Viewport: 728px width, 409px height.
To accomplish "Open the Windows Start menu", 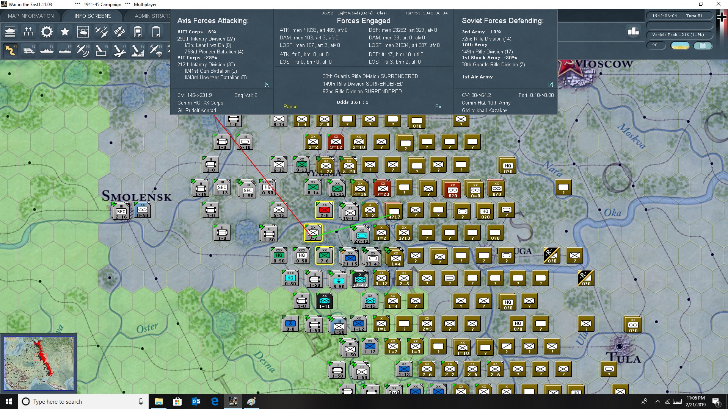I will point(9,401).
